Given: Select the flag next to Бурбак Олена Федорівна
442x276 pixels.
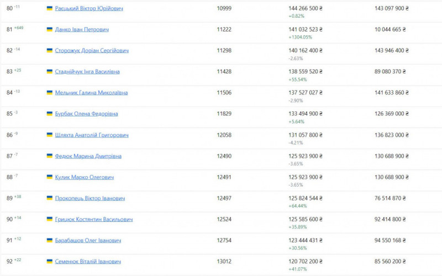Looking at the screenshot, I should (50, 114).
